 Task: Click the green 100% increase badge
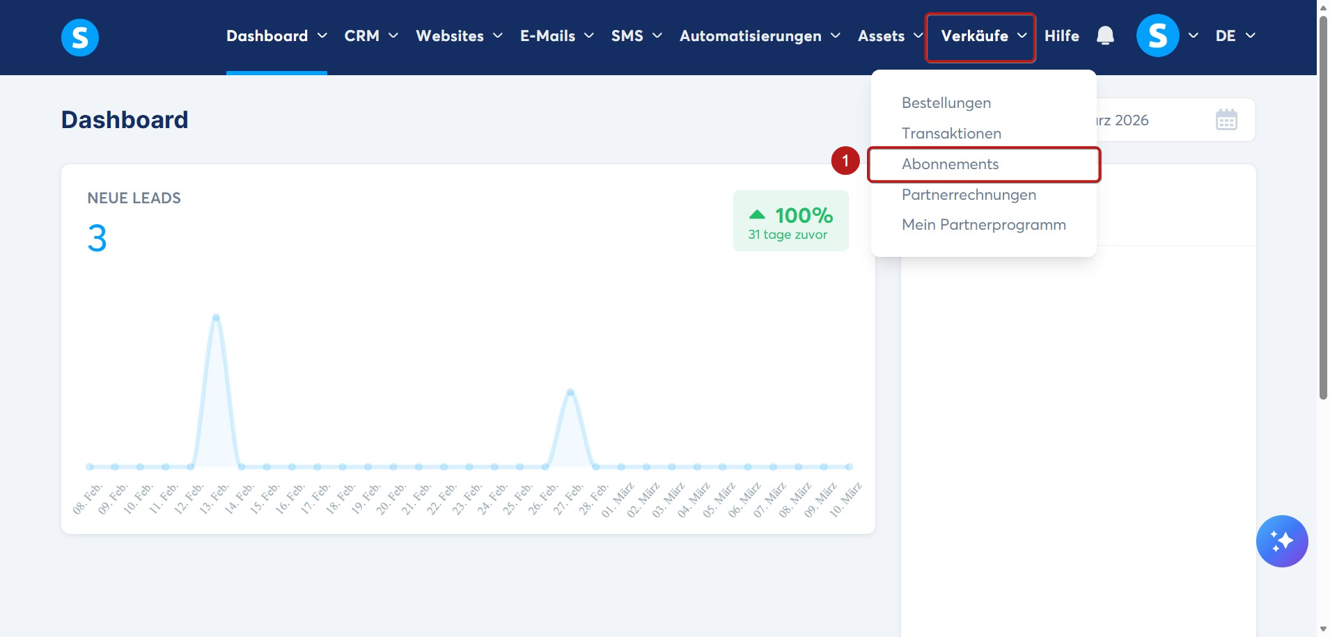(790, 221)
